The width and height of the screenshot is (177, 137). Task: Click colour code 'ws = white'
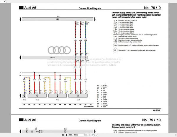[102, 85]
